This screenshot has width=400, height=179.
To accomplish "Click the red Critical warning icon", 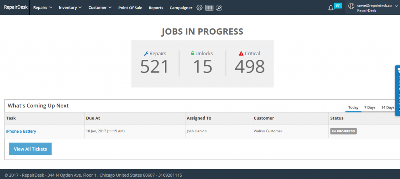I will pyautogui.click(x=241, y=54).
